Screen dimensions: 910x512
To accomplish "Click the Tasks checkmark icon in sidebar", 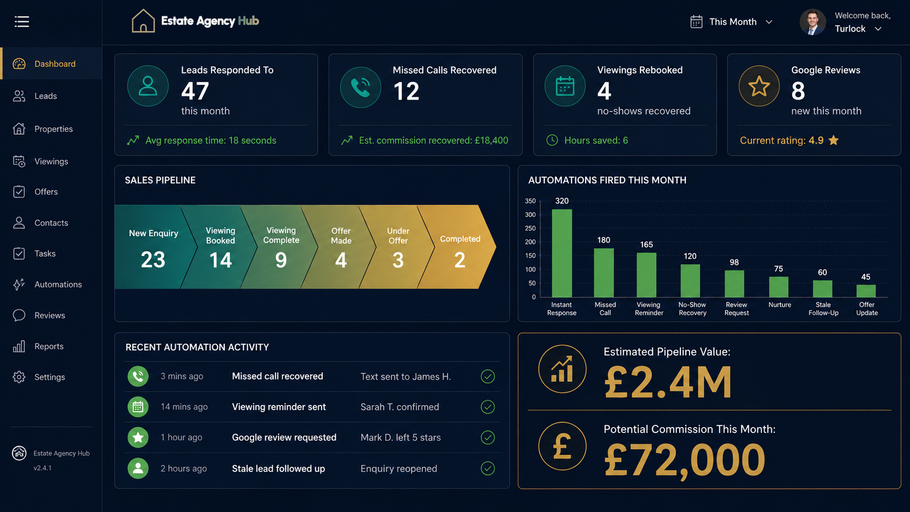I will tap(19, 254).
